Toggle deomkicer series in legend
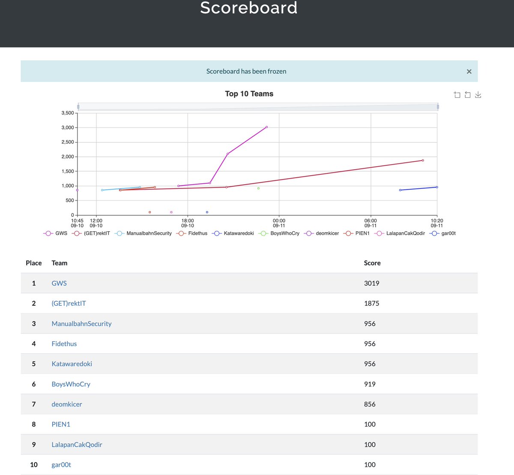The image size is (514, 475). point(321,233)
